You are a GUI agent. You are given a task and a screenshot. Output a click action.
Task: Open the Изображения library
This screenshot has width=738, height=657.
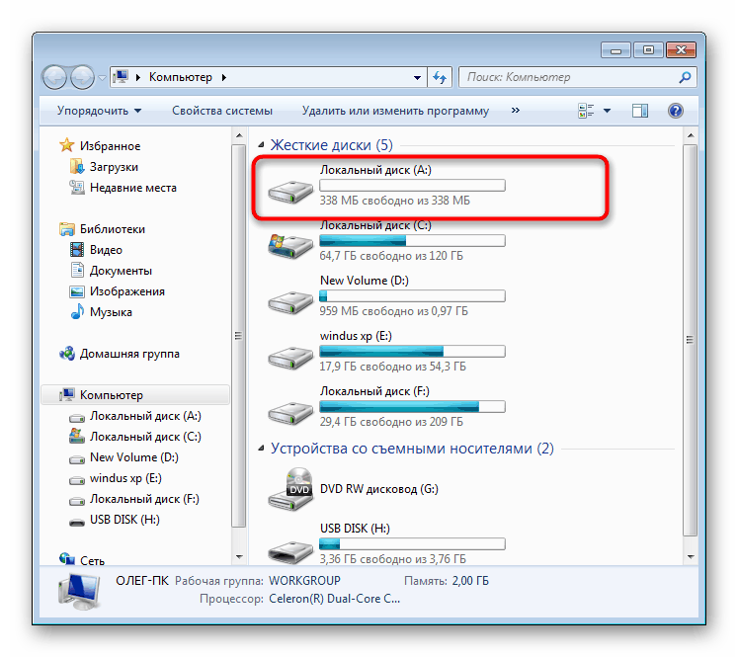pos(127,291)
